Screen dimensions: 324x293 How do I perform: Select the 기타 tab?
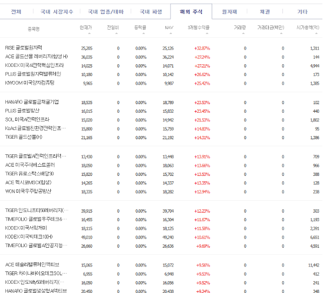pyautogui.click(x=302, y=12)
